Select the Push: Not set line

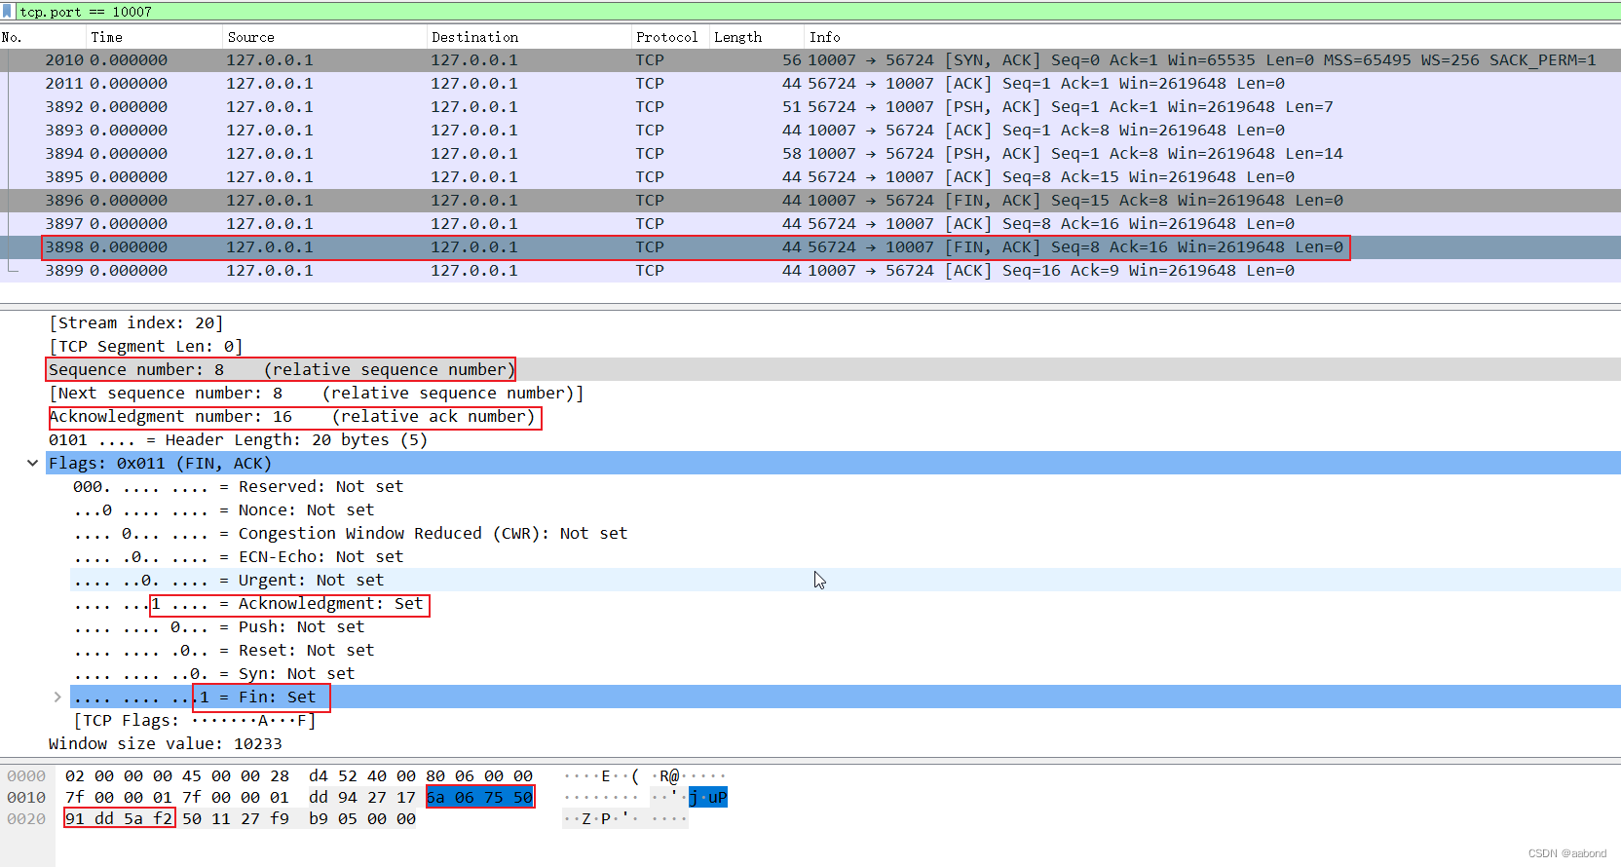coord(218,627)
